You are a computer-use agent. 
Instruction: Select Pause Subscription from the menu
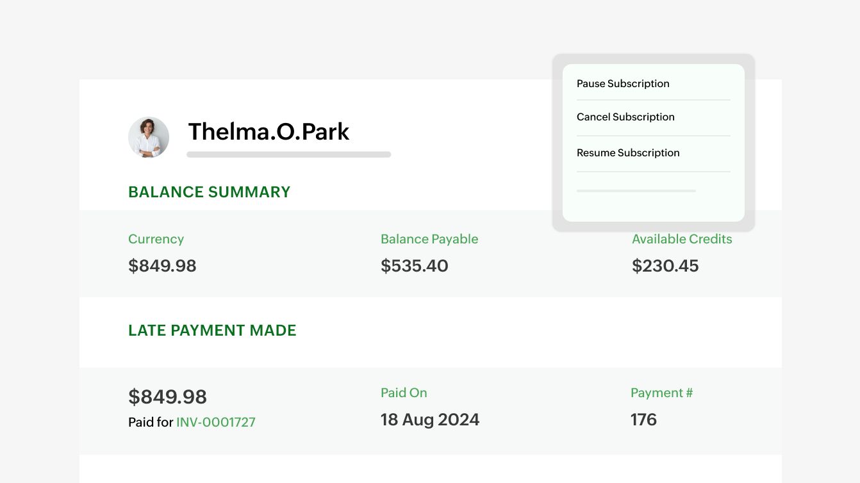tap(623, 84)
